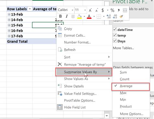Open Value Field Settings
This screenshot has height=119, width=154.
pos(84,94)
